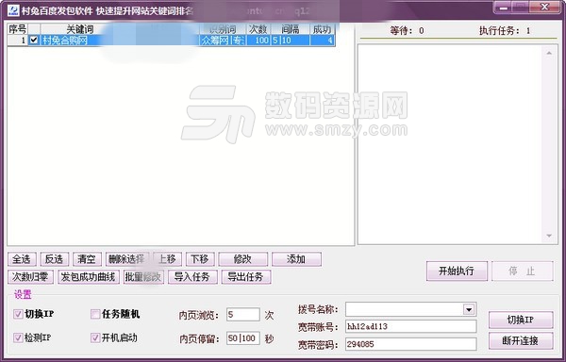Minimize the window
The width and height of the screenshot is (566, 362).
point(504,8)
